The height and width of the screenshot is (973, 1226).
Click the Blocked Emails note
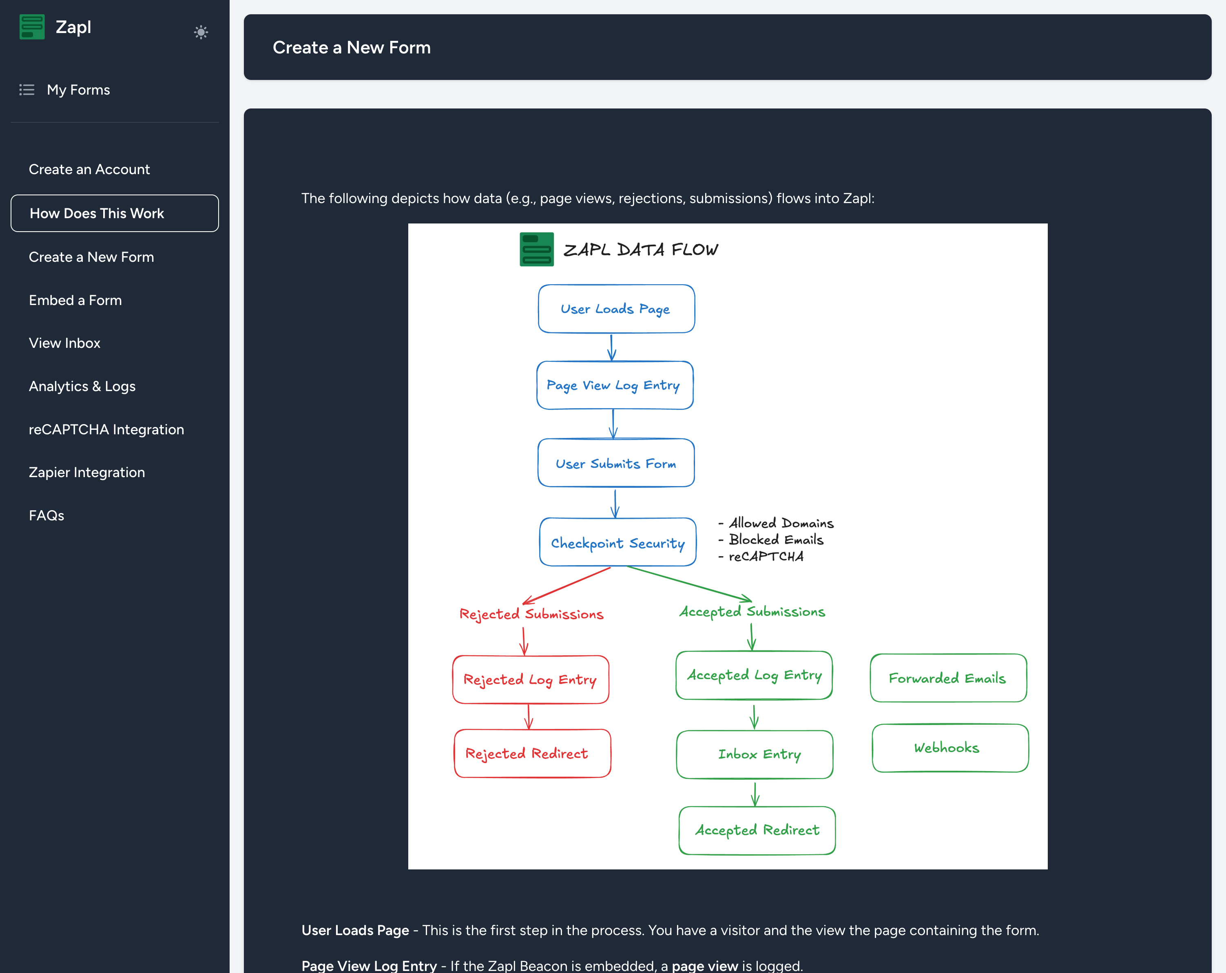[770, 540]
